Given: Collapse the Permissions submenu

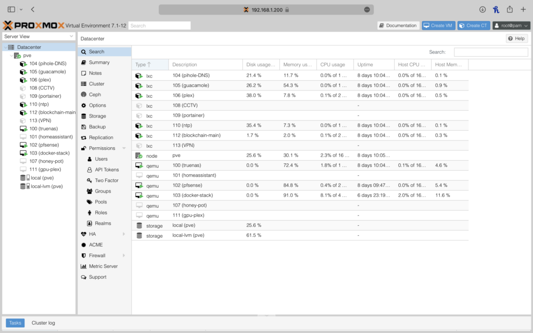Looking at the screenshot, I should 124,148.
